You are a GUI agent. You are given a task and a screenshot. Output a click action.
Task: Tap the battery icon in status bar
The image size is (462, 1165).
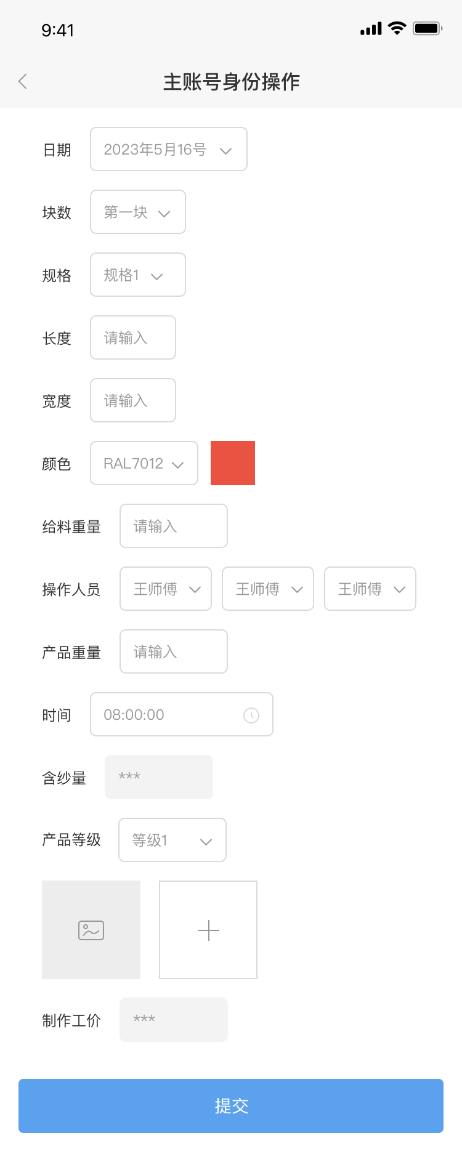click(428, 28)
